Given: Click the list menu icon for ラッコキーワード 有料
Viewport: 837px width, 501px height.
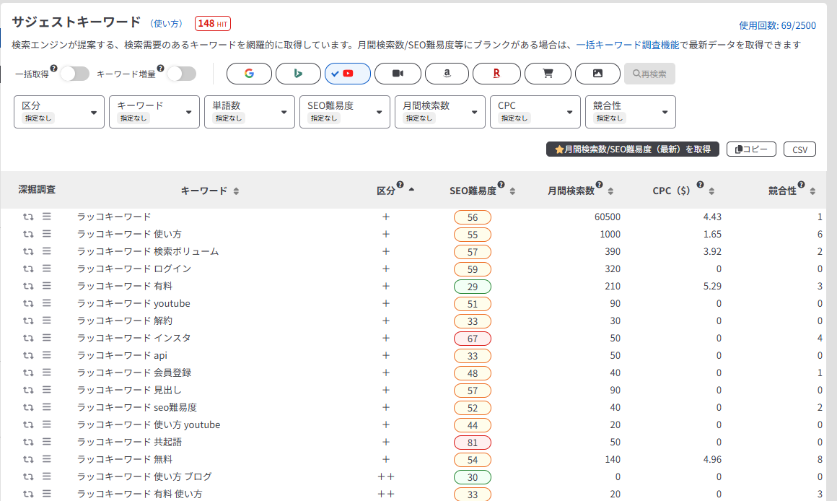Looking at the screenshot, I should [x=46, y=286].
